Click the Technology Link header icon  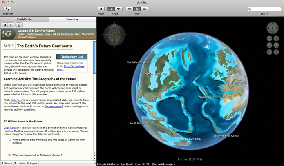[58, 57]
